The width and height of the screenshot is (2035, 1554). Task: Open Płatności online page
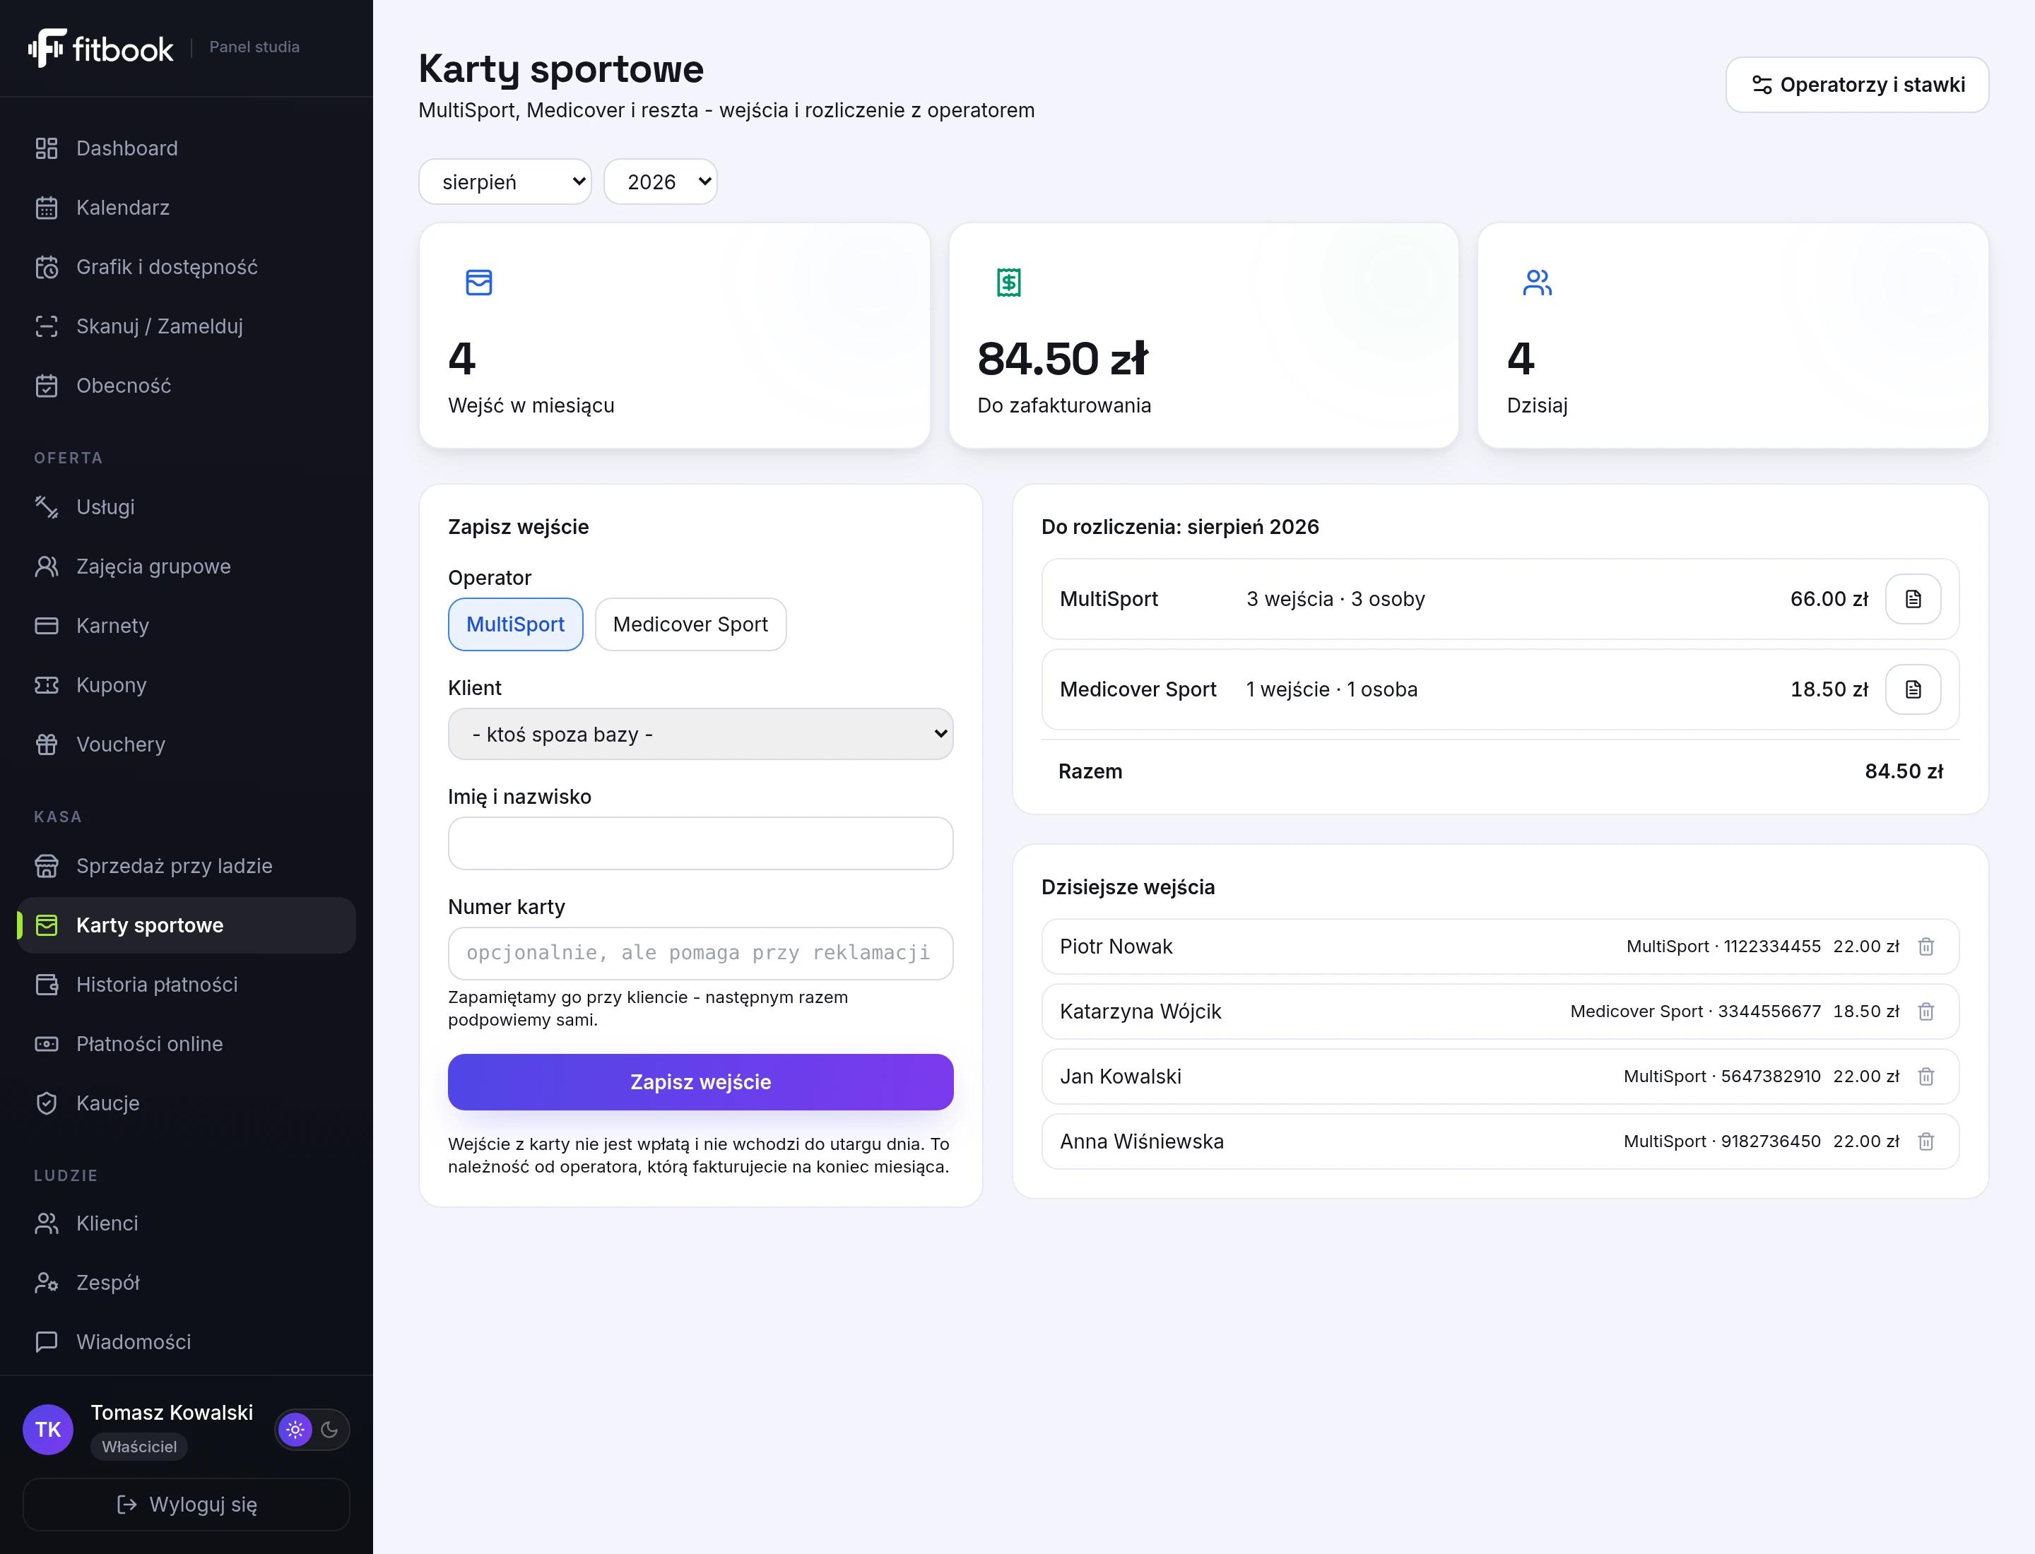[x=187, y=1043]
